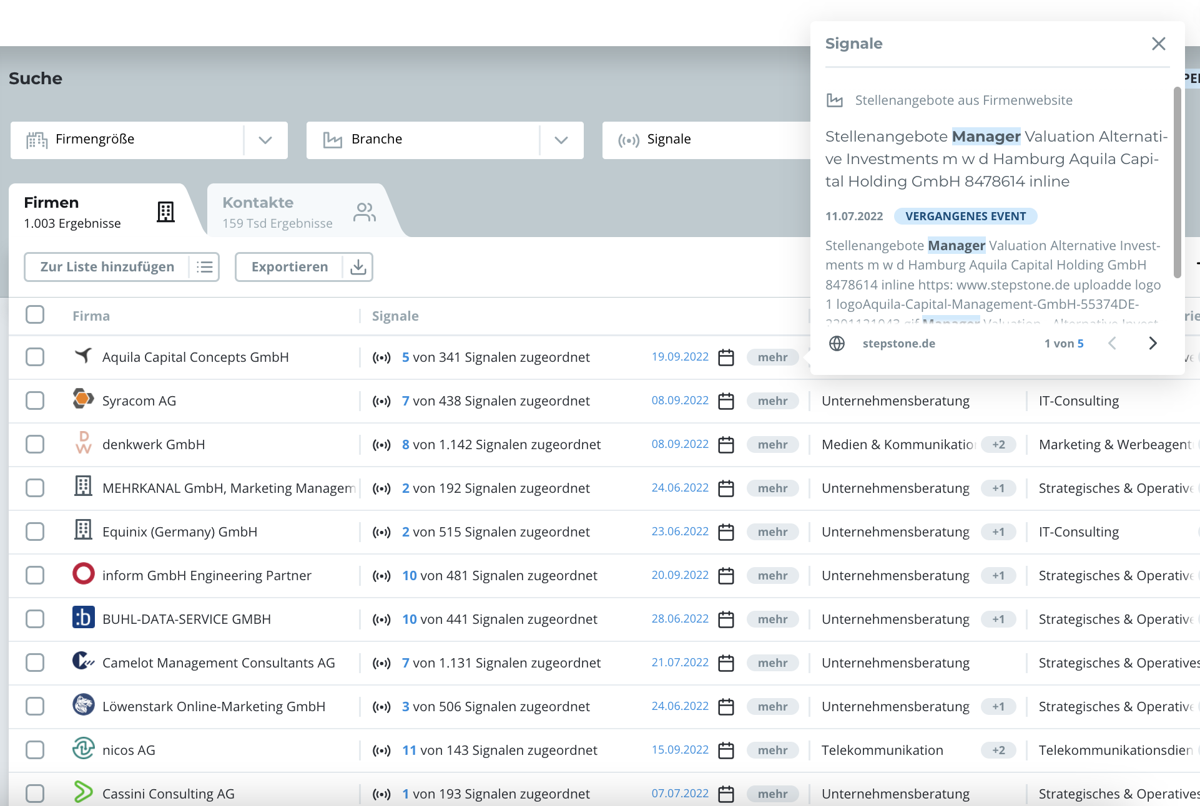Image resolution: width=1200 pixels, height=806 pixels.
Task: Click globe icon beside stepstone.de
Action: coord(837,343)
